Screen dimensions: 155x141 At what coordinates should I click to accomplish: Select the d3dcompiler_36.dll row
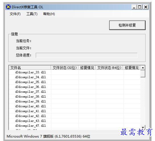click(x=75, y=87)
